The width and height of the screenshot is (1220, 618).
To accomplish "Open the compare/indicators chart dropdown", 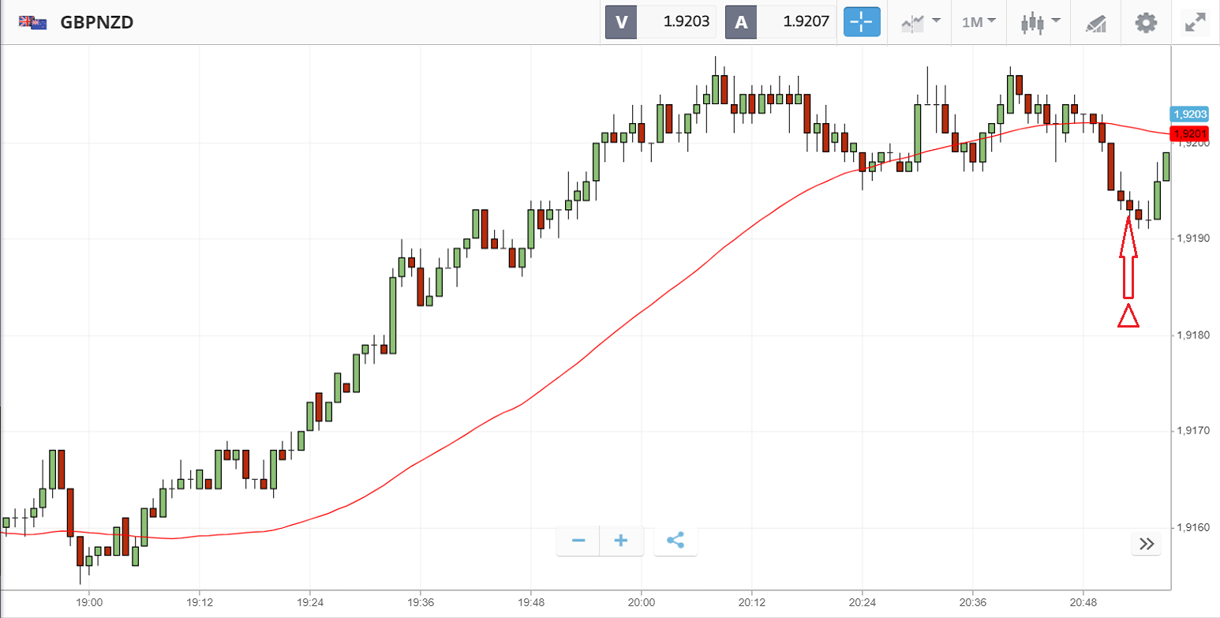I will point(920,22).
